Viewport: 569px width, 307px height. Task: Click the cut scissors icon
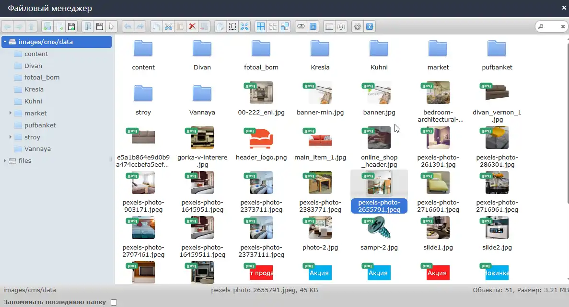click(x=168, y=26)
